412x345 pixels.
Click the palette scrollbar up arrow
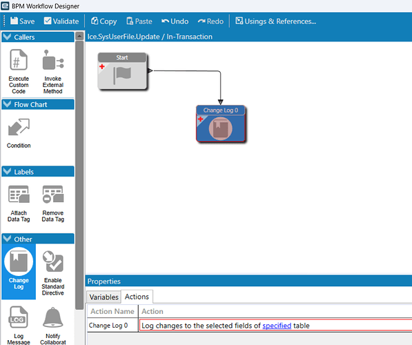(79, 36)
